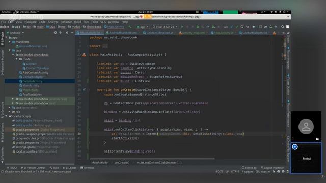The width and height of the screenshot is (326, 183).
Task: Click the date and time in top bar
Action: (x=145, y=12)
